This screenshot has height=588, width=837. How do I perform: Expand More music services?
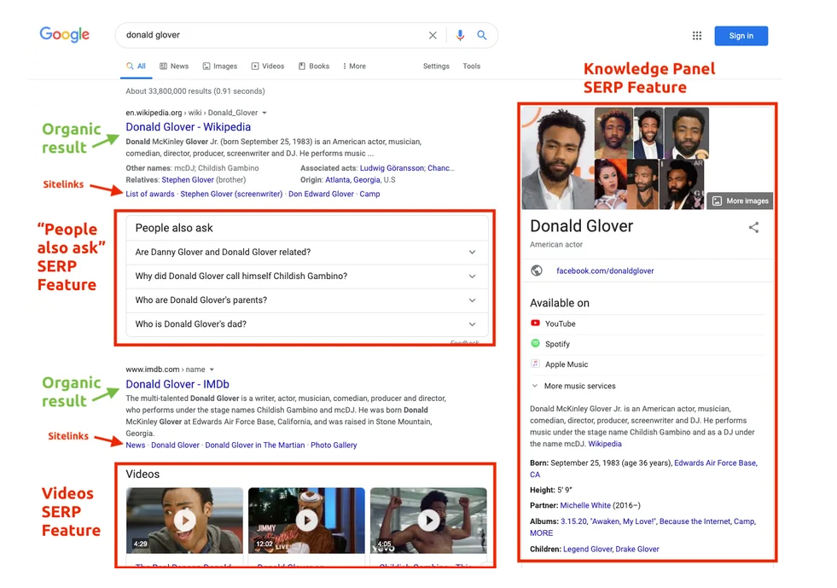coord(573,386)
